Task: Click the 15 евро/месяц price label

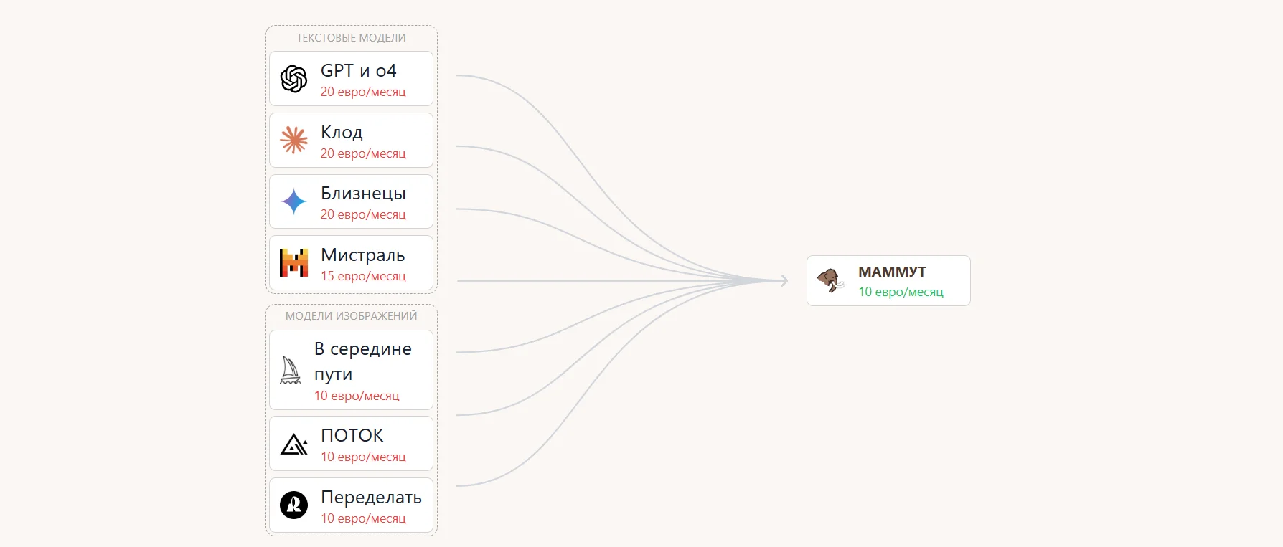Action: pyautogui.click(x=363, y=276)
